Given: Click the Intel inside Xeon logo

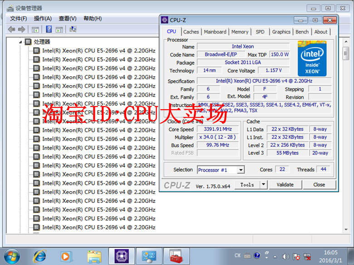Looking at the screenshot, I should tap(312, 58).
